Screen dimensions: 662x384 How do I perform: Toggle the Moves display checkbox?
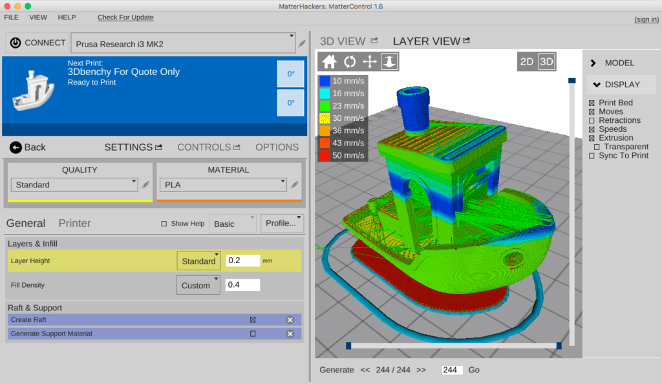592,112
